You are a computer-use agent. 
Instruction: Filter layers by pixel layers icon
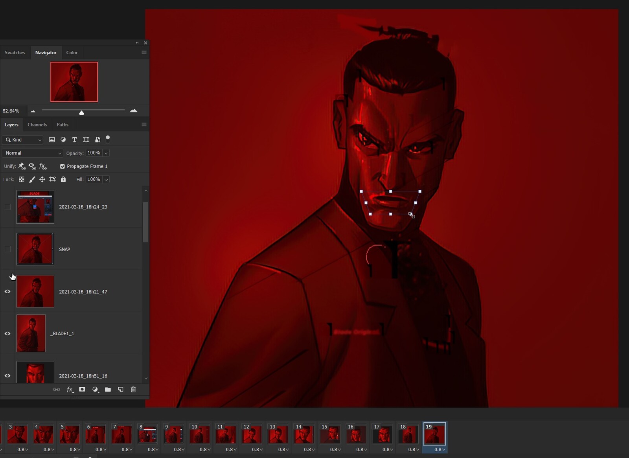[51, 140]
